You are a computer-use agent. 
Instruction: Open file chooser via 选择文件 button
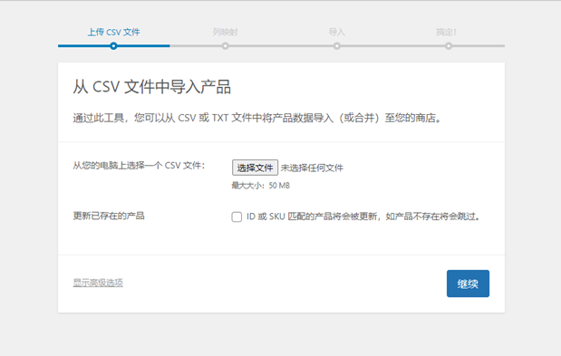(255, 168)
